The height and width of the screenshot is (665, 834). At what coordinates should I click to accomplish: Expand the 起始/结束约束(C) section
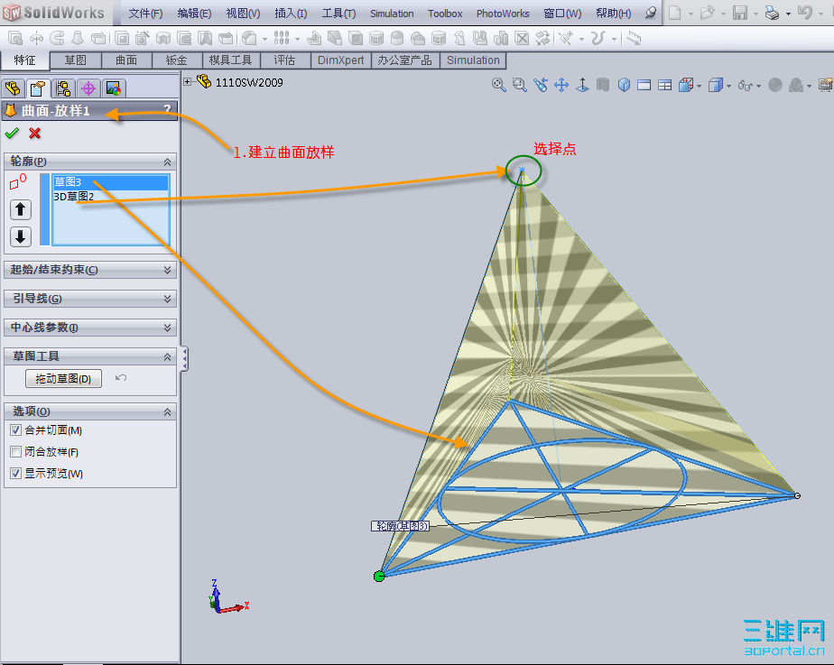point(168,270)
